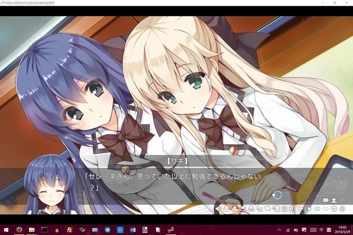Click the quick save icon

click(x=243, y=208)
